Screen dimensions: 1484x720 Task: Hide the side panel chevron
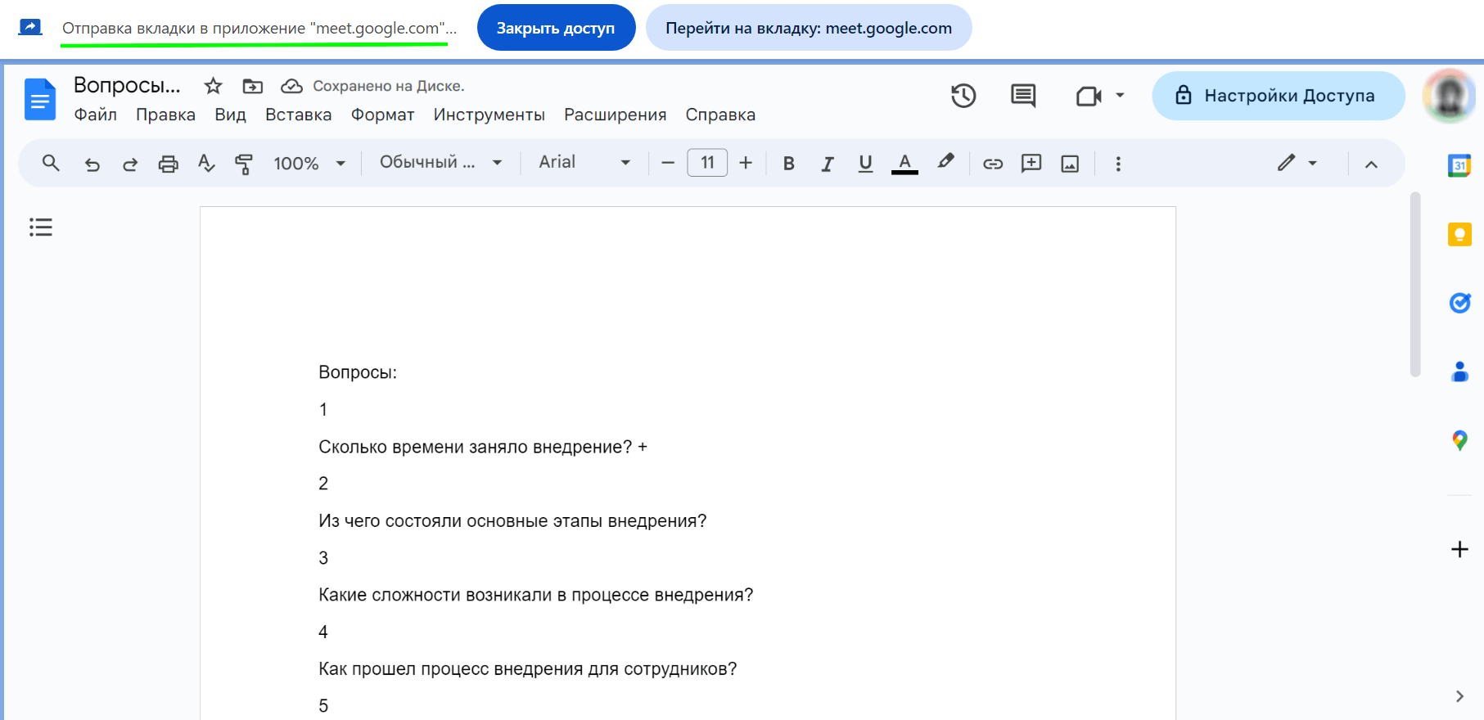1459,696
